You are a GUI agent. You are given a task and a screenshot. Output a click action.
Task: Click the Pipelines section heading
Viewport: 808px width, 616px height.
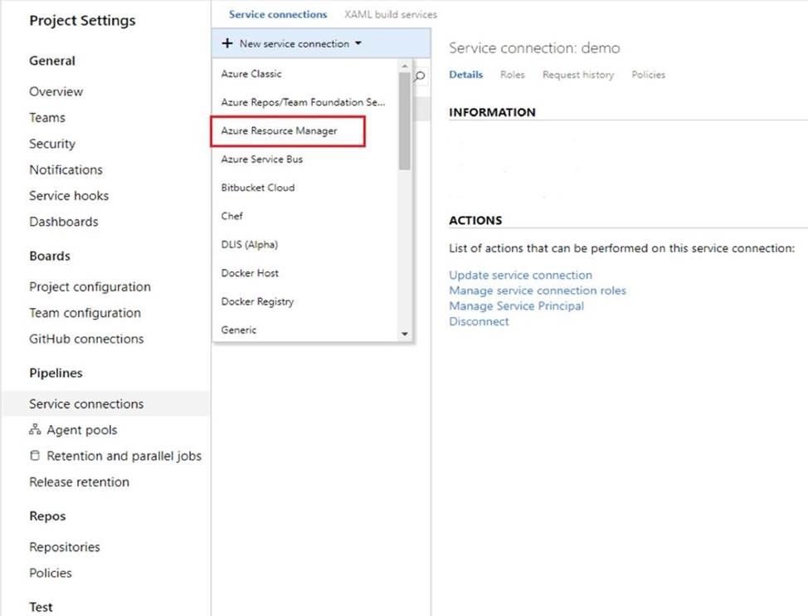click(x=56, y=373)
